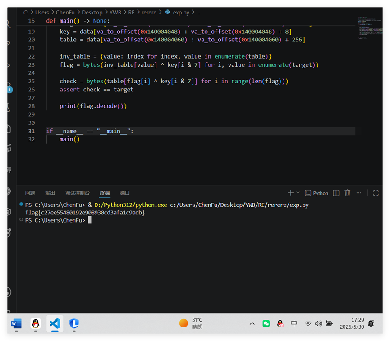
Task: Open Word from the taskbar
Action: click(16, 323)
